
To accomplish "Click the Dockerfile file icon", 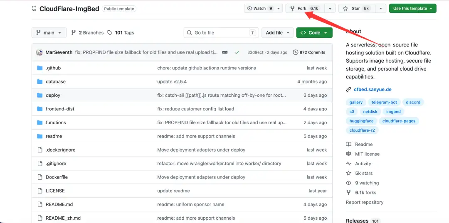I will [x=40, y=177].
